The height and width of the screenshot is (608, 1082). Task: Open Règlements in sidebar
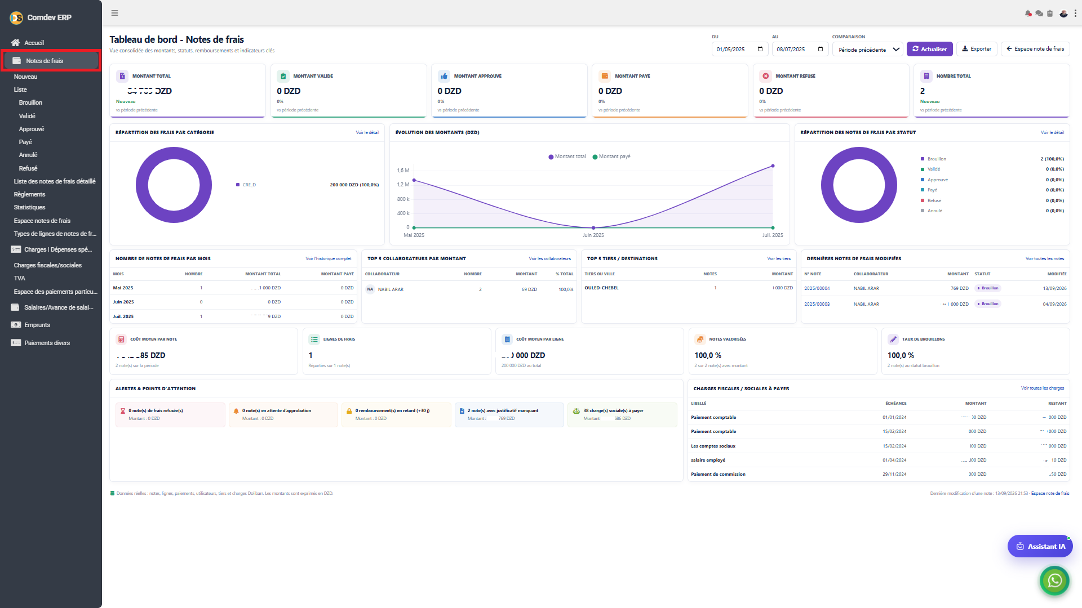coord(29,195)
